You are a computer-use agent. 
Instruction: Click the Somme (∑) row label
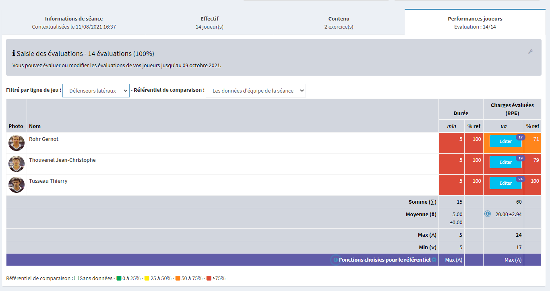click(x=422, y=202)
